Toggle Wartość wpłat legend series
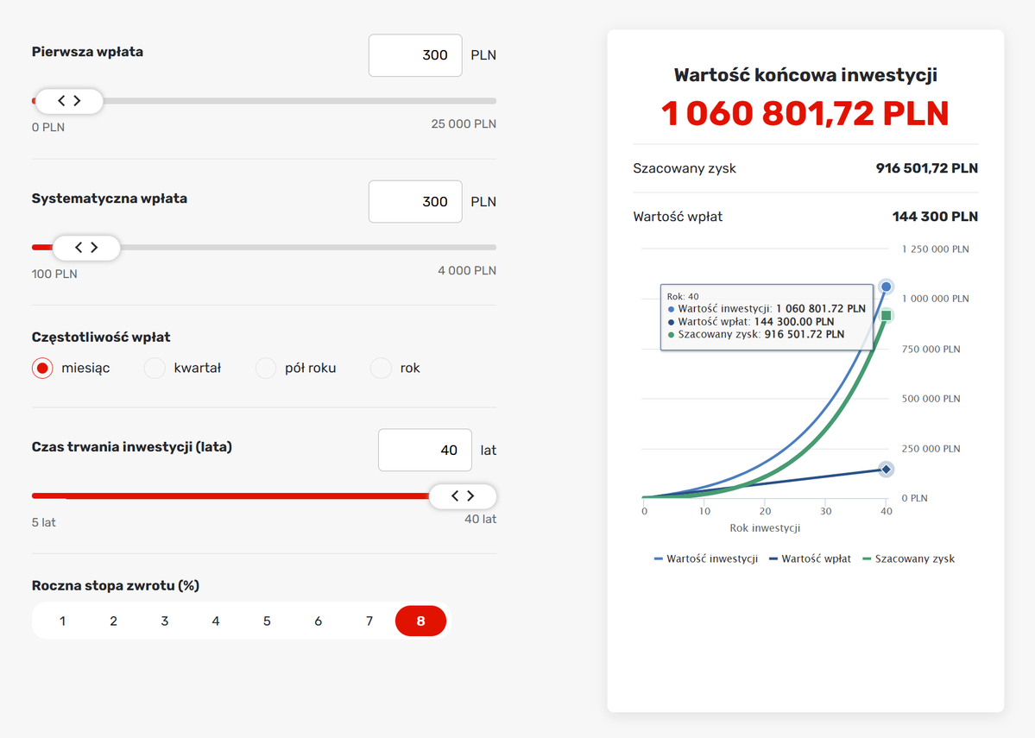 pos(810,559)
